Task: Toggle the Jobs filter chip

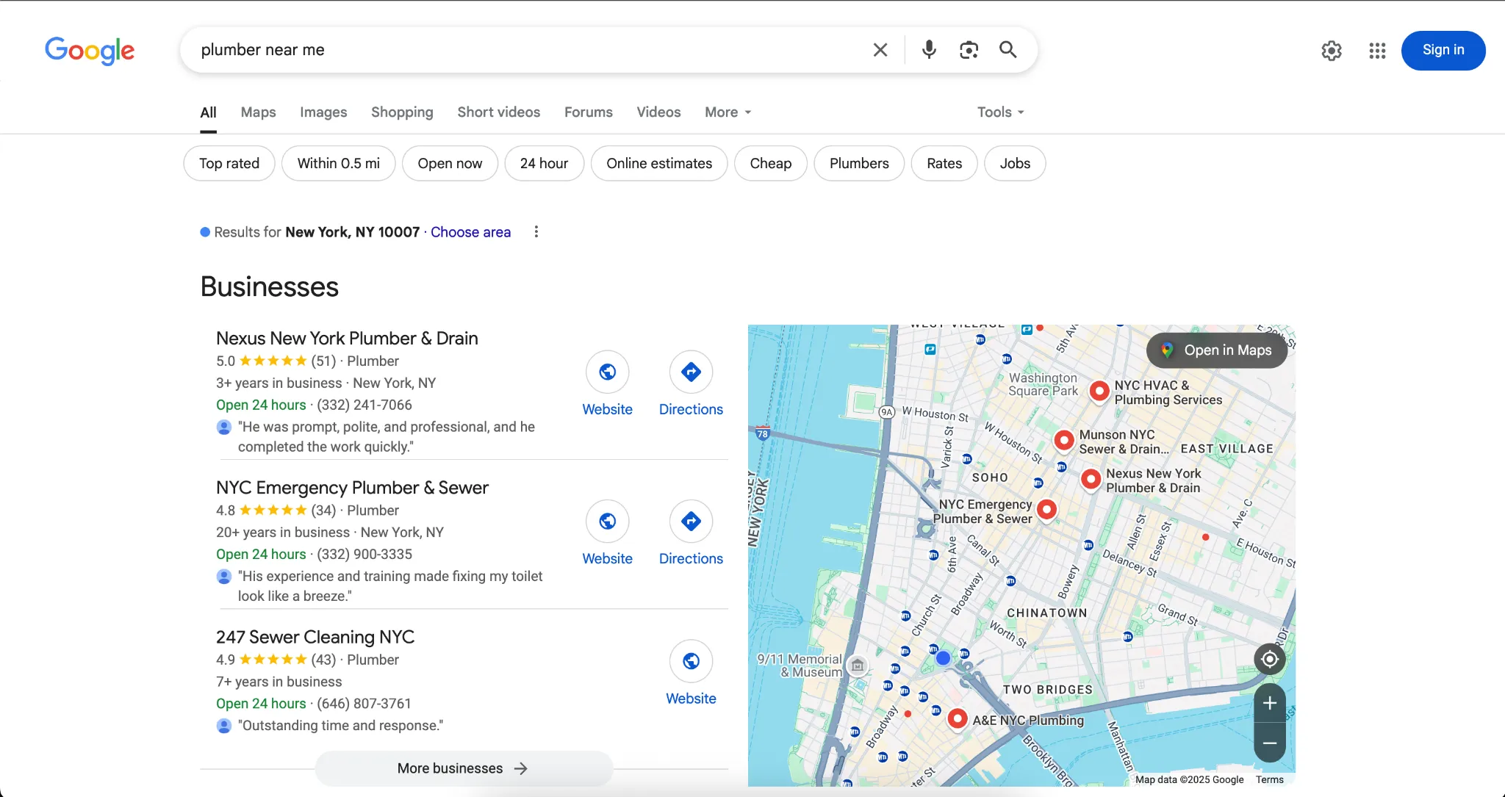Action: pyautogui.click(x=1015, y=163)
